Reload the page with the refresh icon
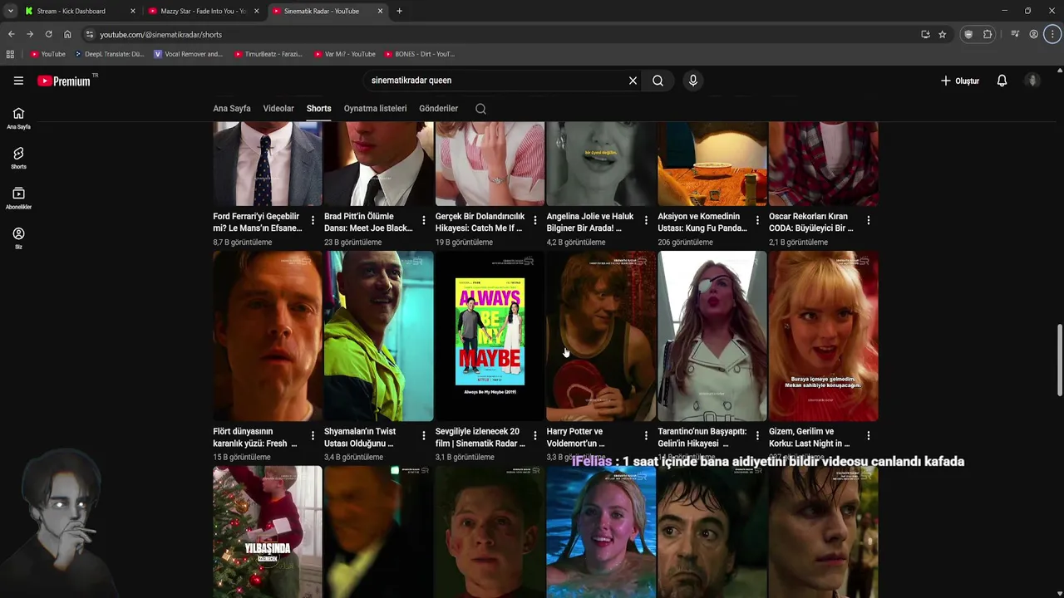 point(48,34)
